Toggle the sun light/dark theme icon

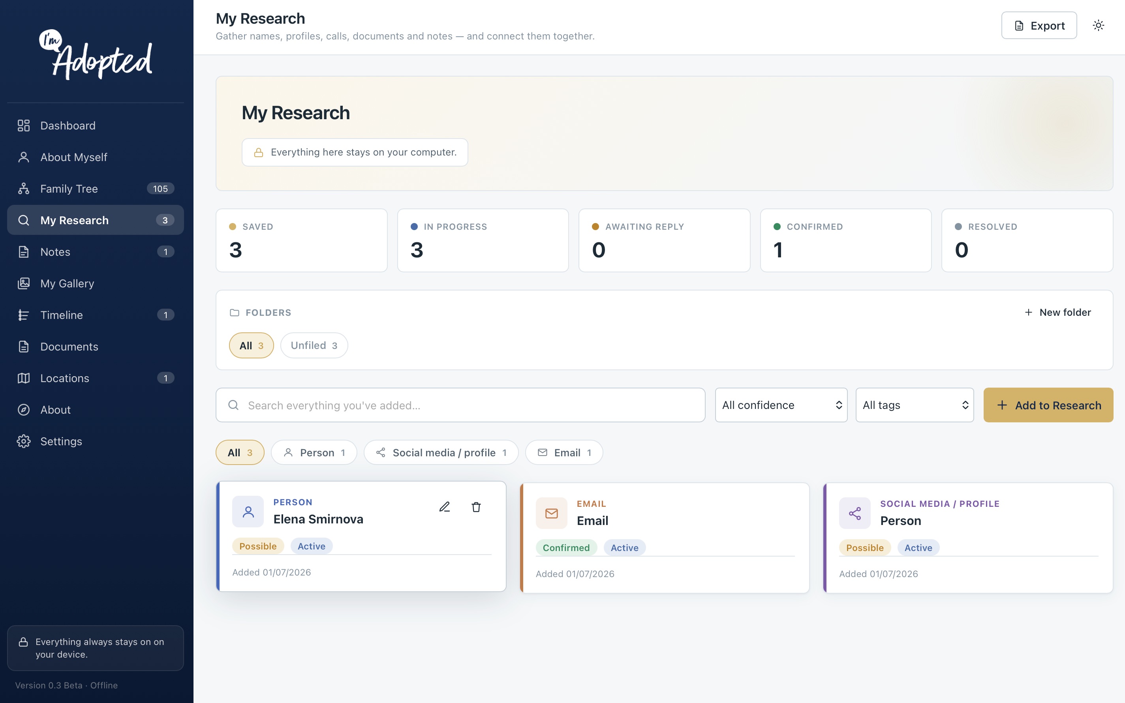point(1099,26)
